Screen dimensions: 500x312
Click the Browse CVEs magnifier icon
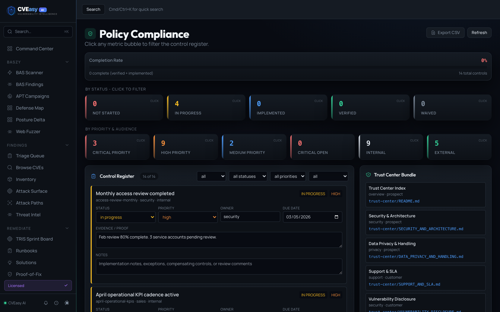10,167
